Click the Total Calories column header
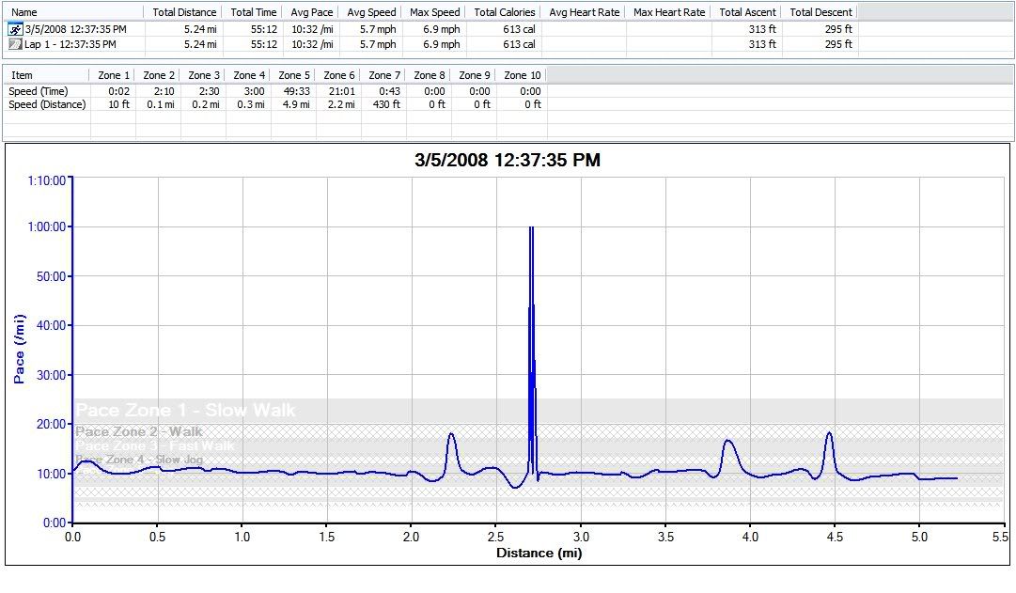 [504, 12]
